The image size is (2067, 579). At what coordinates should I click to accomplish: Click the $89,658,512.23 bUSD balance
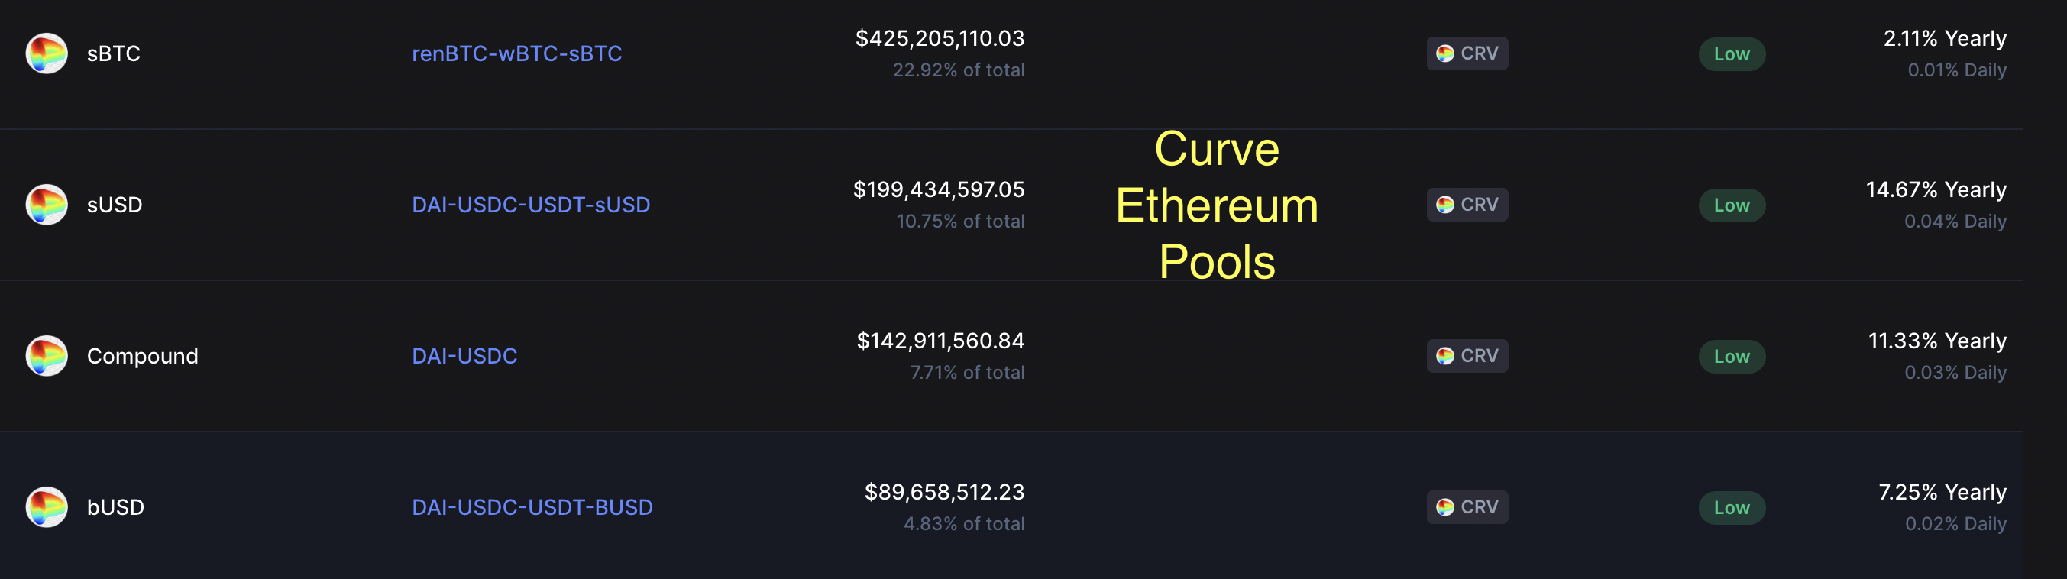pos(943,493)
